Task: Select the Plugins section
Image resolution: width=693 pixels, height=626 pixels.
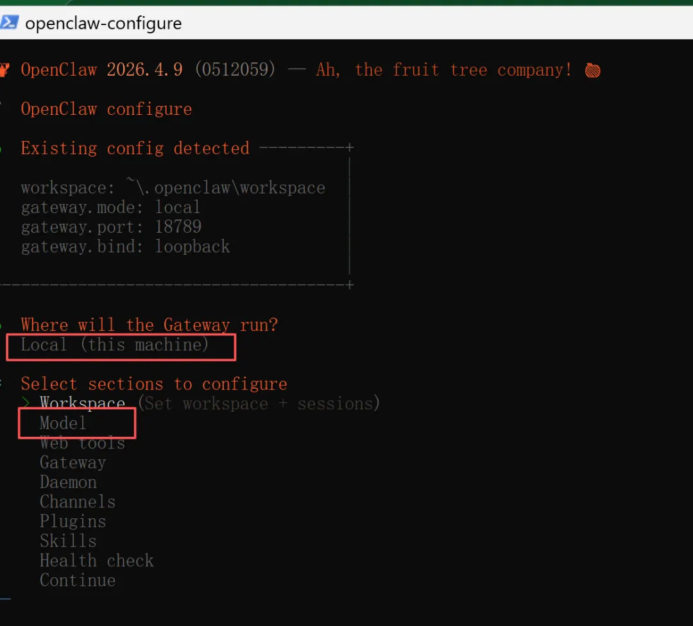Action: pos(73,521)
